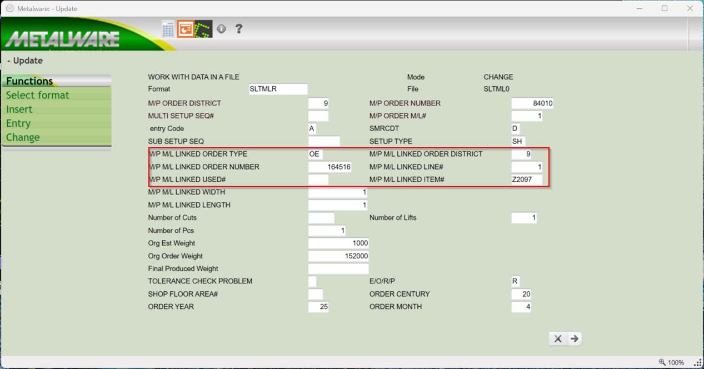Click the orange presentation chart toolbar icon

point(185,29)
